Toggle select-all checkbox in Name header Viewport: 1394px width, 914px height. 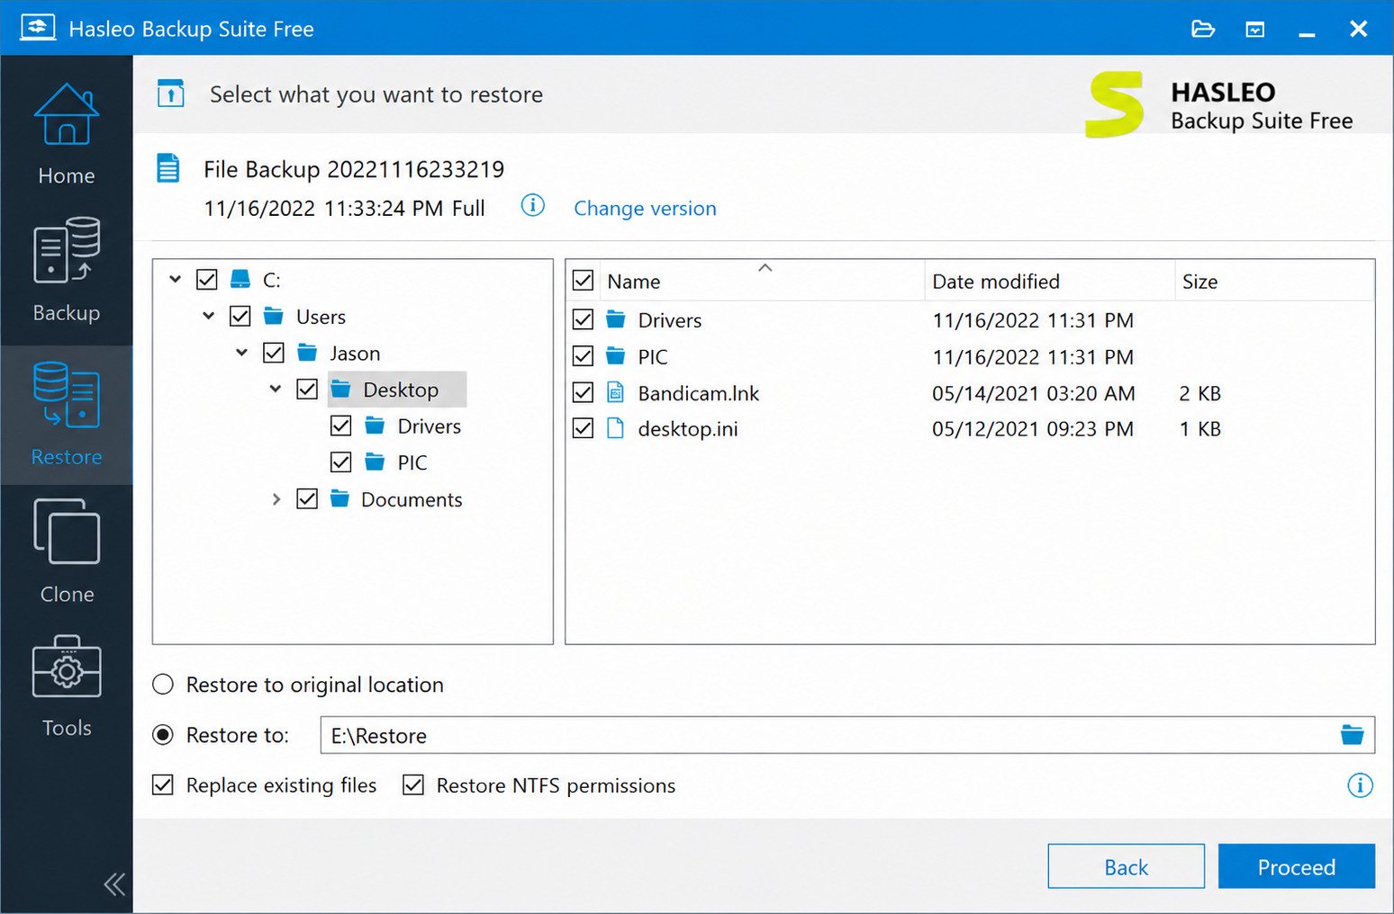(584, 281)
